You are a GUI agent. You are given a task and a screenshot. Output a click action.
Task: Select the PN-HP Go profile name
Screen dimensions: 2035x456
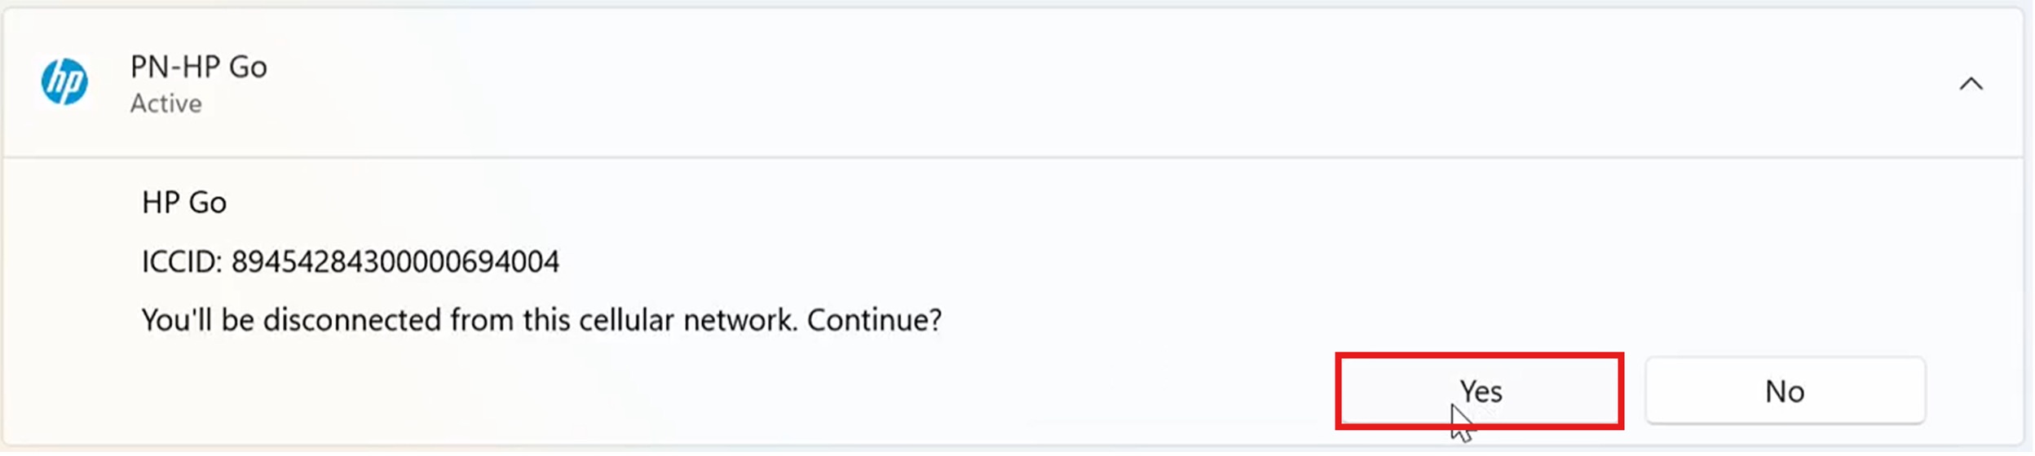click(x=198, y=67)
